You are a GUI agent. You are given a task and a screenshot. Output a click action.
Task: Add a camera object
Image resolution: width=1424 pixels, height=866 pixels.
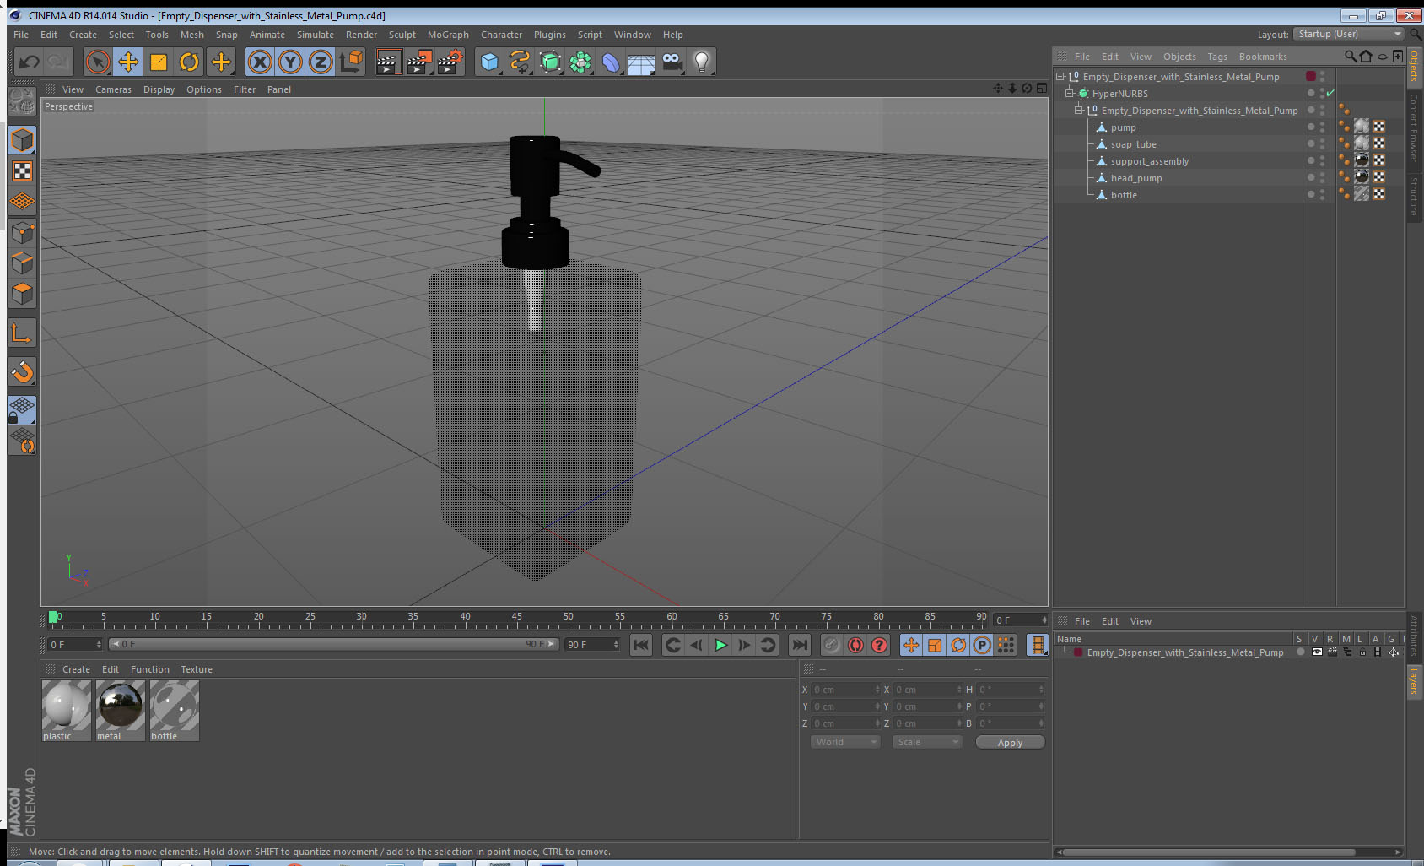pyautogui.click(x=672, y=62)
